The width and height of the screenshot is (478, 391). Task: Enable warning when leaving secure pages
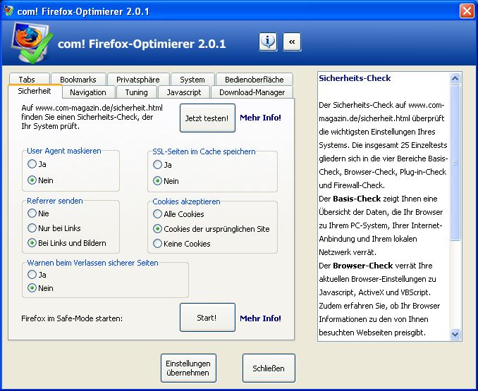coord(32,275)
